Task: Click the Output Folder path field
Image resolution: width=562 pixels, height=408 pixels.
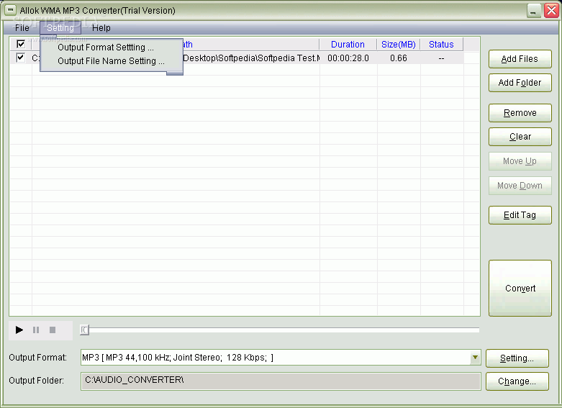Action: pyautogui.click(x=281, y=381)
